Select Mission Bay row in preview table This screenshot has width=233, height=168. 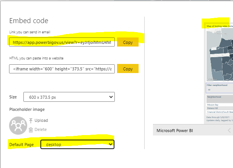(220, 105)
